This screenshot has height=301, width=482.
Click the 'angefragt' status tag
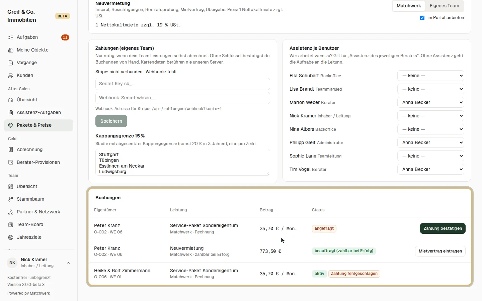pyautogui.click(x=324, y=228)
